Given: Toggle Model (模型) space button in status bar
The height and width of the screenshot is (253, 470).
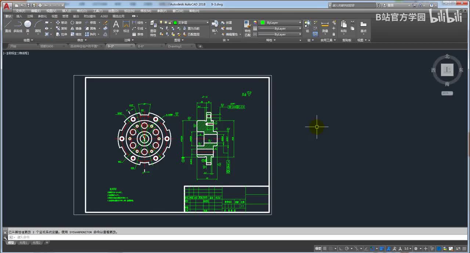Looking at the screenshot, I should click(318, 249).
